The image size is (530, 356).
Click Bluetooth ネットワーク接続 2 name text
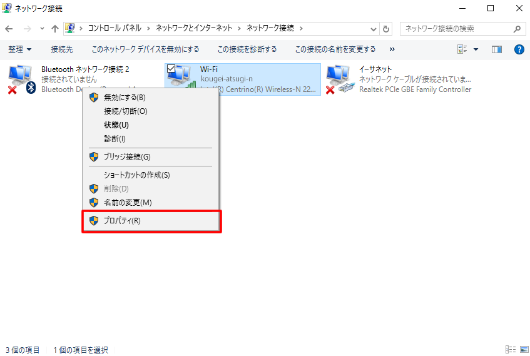tap(85, 69)
